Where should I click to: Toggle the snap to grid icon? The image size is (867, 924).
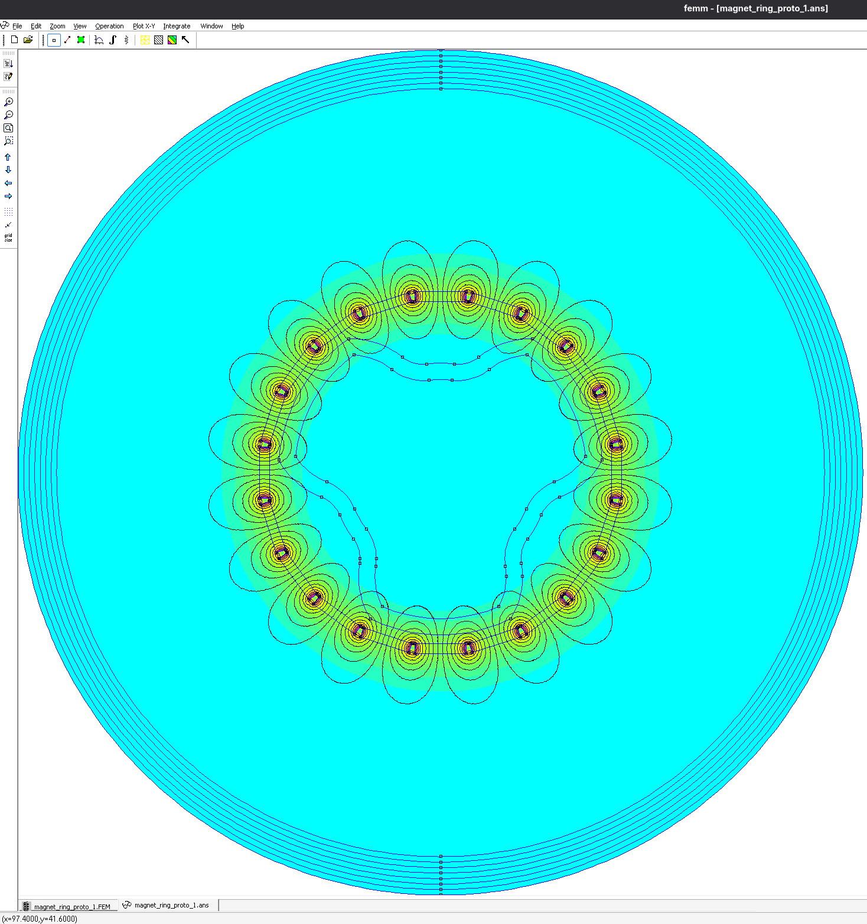click(8, 225)
